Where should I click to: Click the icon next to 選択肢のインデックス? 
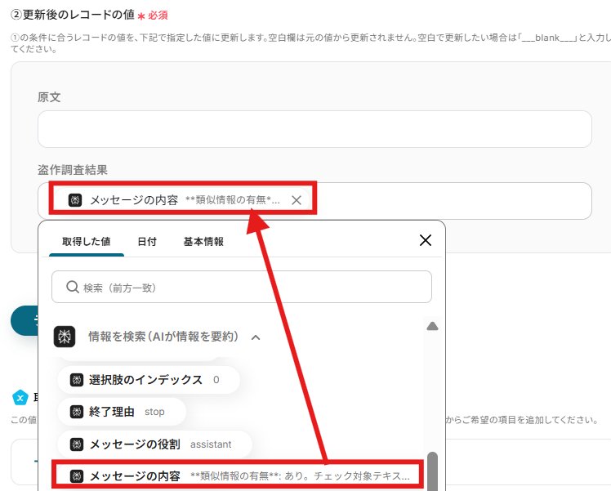pos(77,380)
